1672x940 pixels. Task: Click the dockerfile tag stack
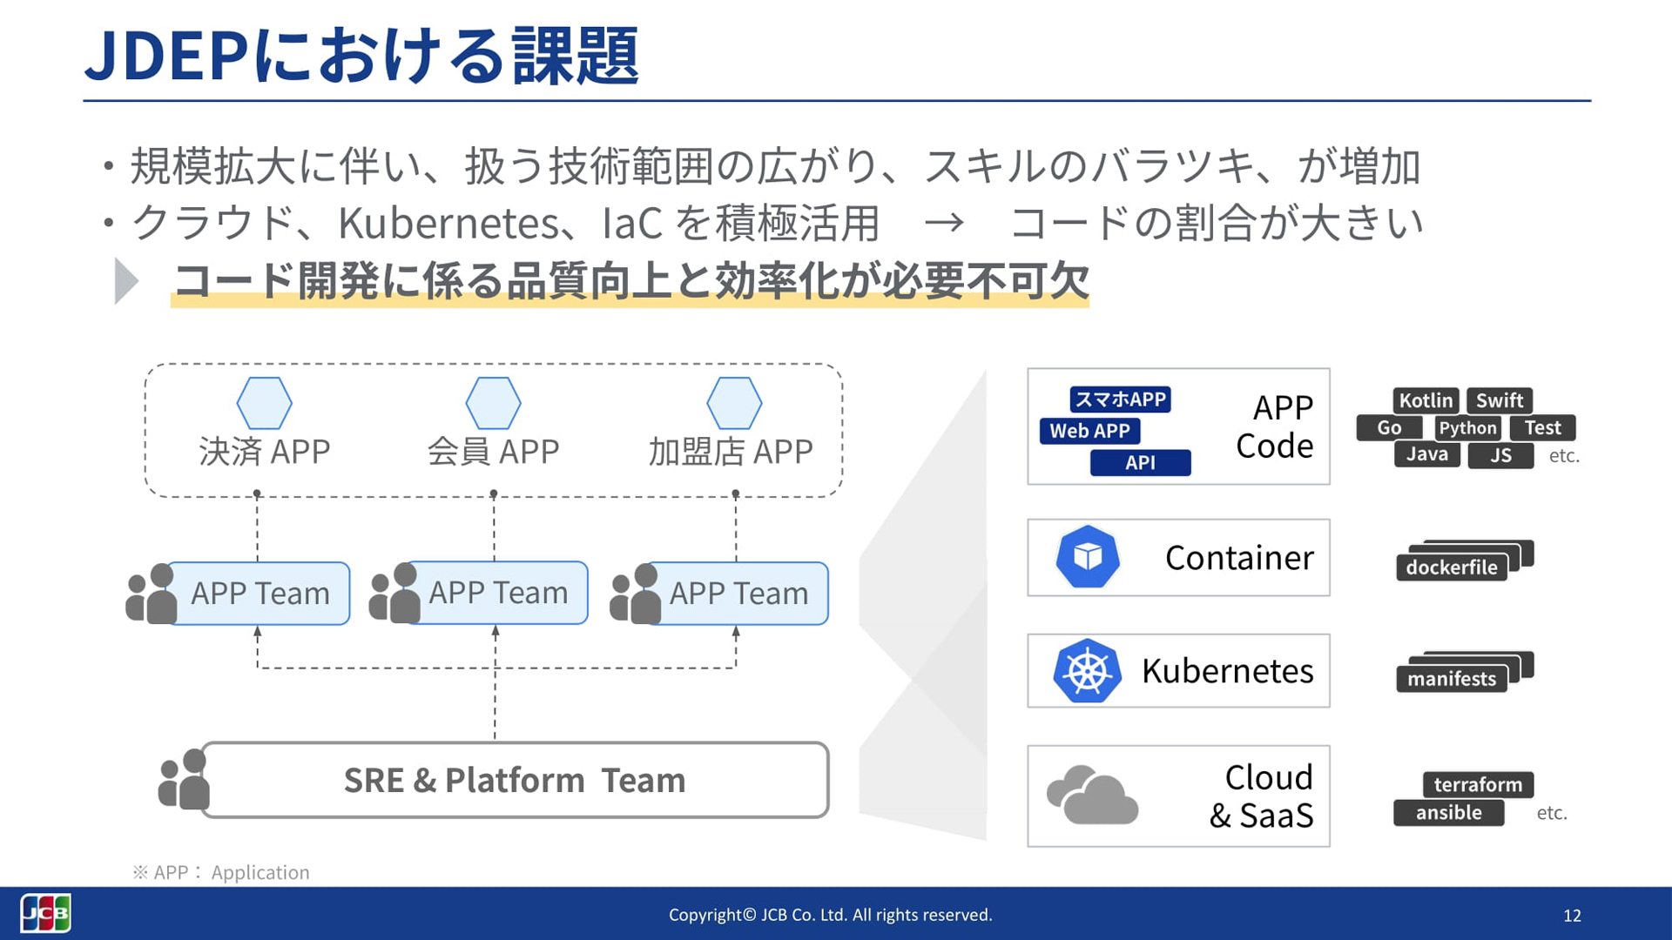click(1453, 567)
